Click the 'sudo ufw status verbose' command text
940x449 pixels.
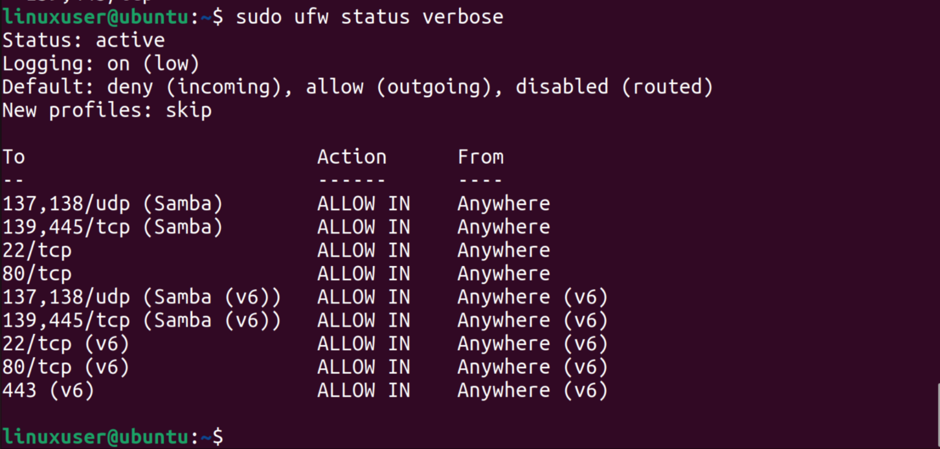pyautogui.click(x=369, y=17)
